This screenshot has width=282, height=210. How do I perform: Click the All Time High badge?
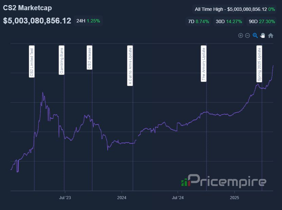click(x=235, y=9)
